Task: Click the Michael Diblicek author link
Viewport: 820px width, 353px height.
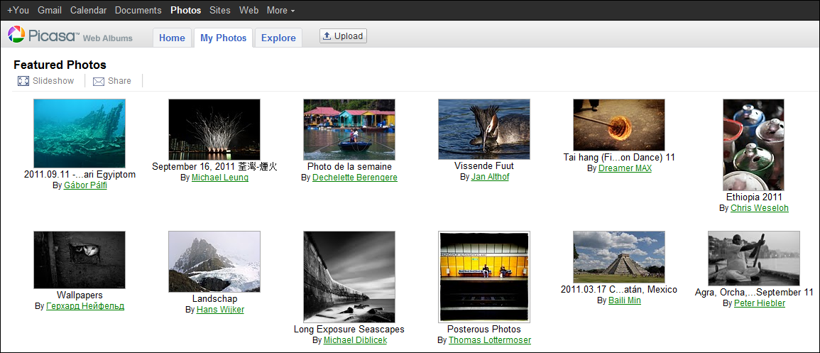Action: point(355,340)
